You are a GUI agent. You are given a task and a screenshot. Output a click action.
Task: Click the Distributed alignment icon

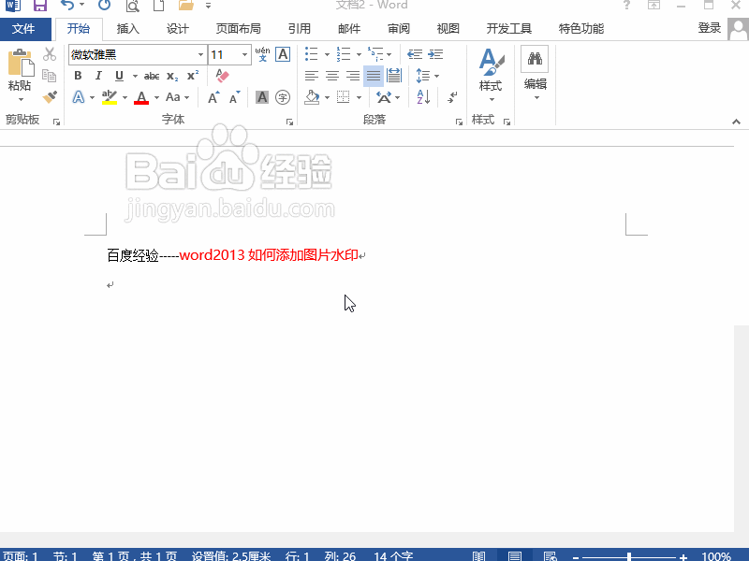point(394,76)
